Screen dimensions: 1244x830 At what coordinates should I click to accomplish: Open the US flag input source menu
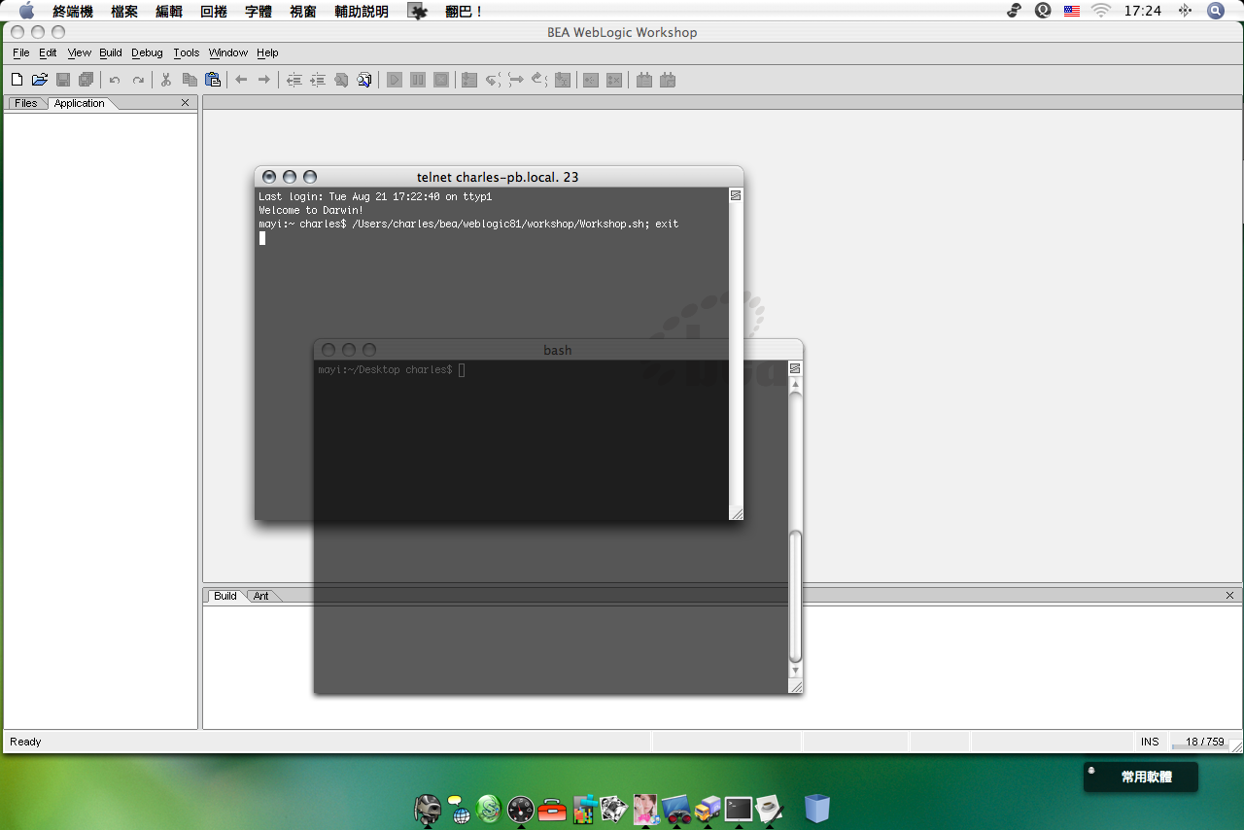click(x=1072, y=11)
